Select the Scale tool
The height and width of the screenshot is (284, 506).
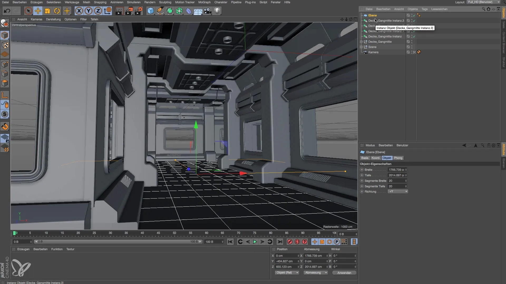tap(47, 11)
